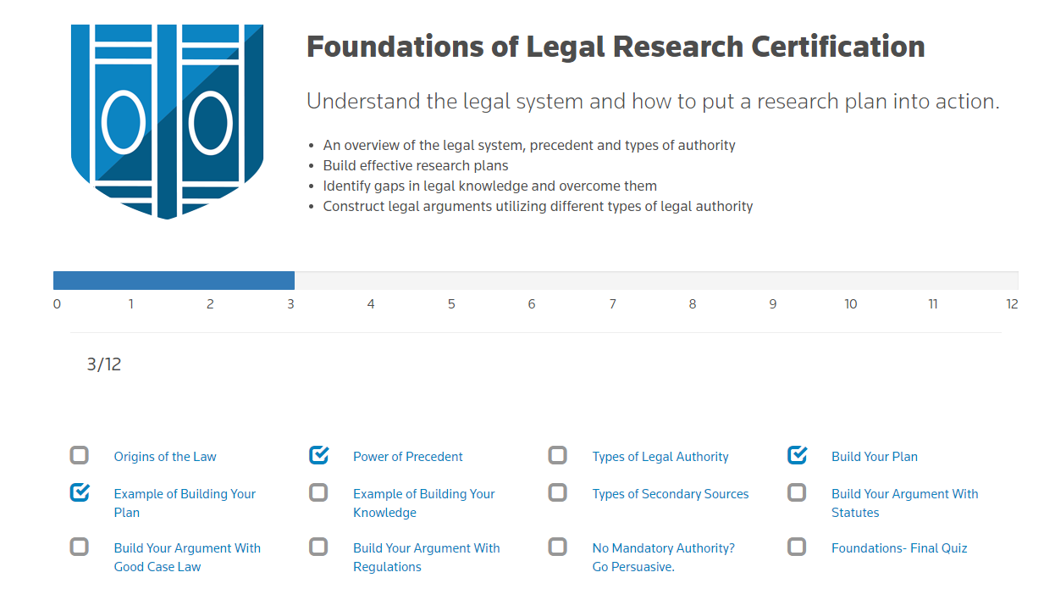Screen dimensions: 1055x589
Task: Toggle the Origins of the Law checkbox
Action: 80,456
